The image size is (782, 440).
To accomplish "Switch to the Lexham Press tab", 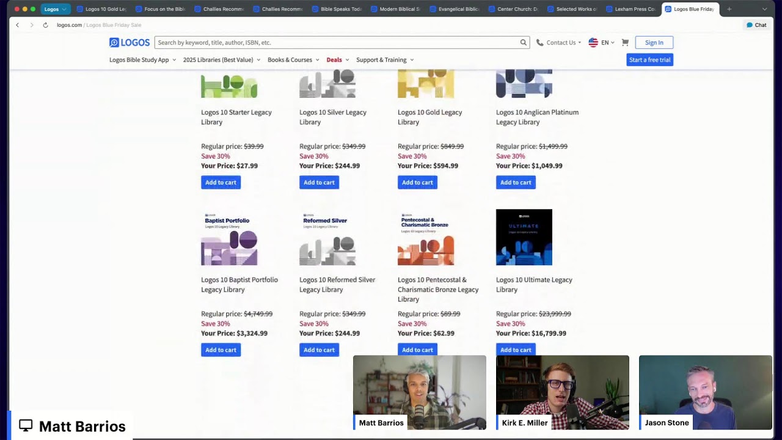I will (630, 9).
